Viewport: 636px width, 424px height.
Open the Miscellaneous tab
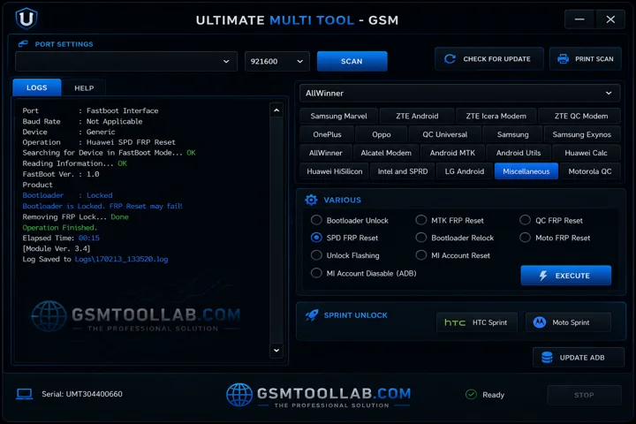tap(526, 171)
